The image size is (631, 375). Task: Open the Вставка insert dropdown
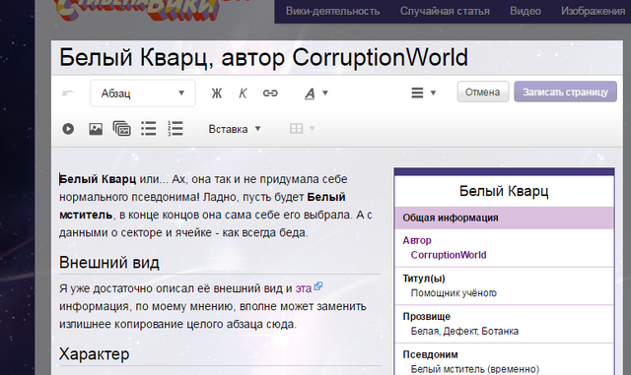point(235,129)
